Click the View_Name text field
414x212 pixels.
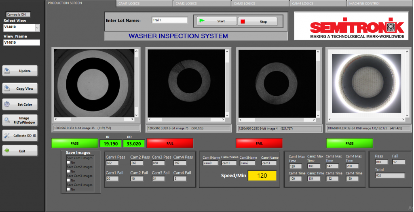pyautogui.click(x=22, y=42)
